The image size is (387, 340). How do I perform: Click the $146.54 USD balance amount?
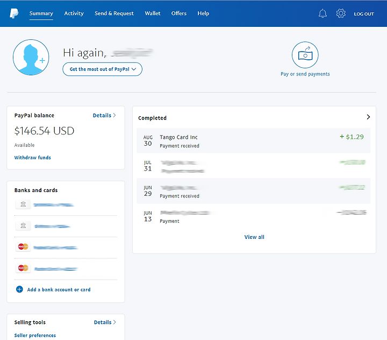point(44,131)
